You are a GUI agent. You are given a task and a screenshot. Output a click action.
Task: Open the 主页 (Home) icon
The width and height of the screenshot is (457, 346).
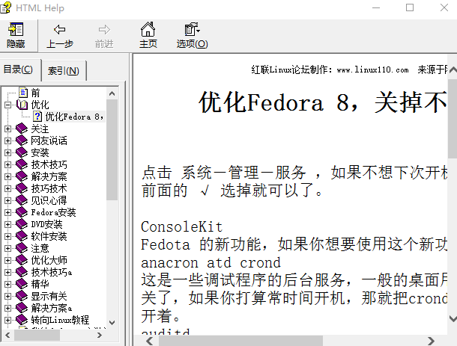click(148, 30)
